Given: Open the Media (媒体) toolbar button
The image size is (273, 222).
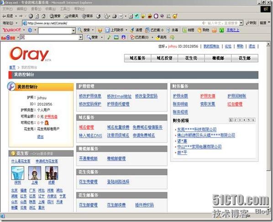Looking at the screenshot, I should (x=88, y=16).
